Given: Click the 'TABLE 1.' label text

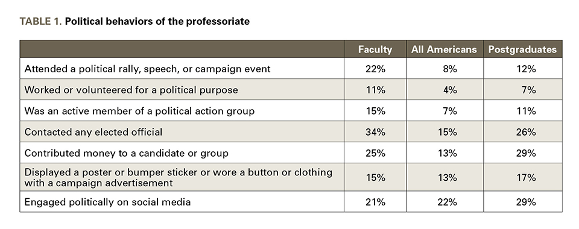Looking at the screenshot, I should 41,21.
